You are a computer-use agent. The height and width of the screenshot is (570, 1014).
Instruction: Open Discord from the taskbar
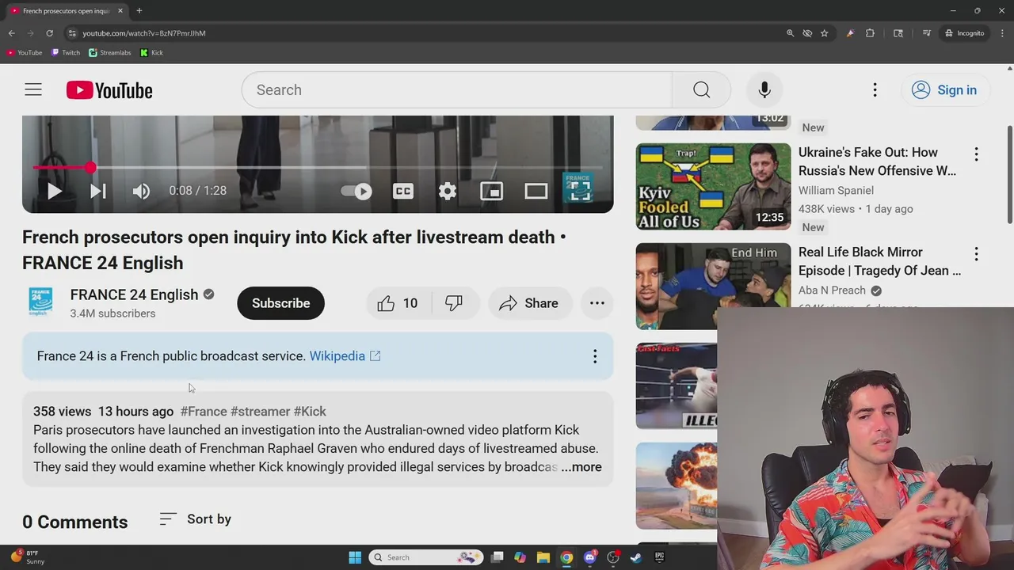[589, 557]
